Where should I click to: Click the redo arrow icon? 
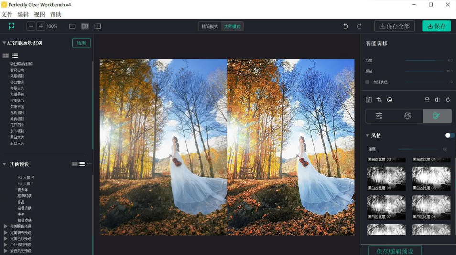pyautogui.click(x=359, y=26)
